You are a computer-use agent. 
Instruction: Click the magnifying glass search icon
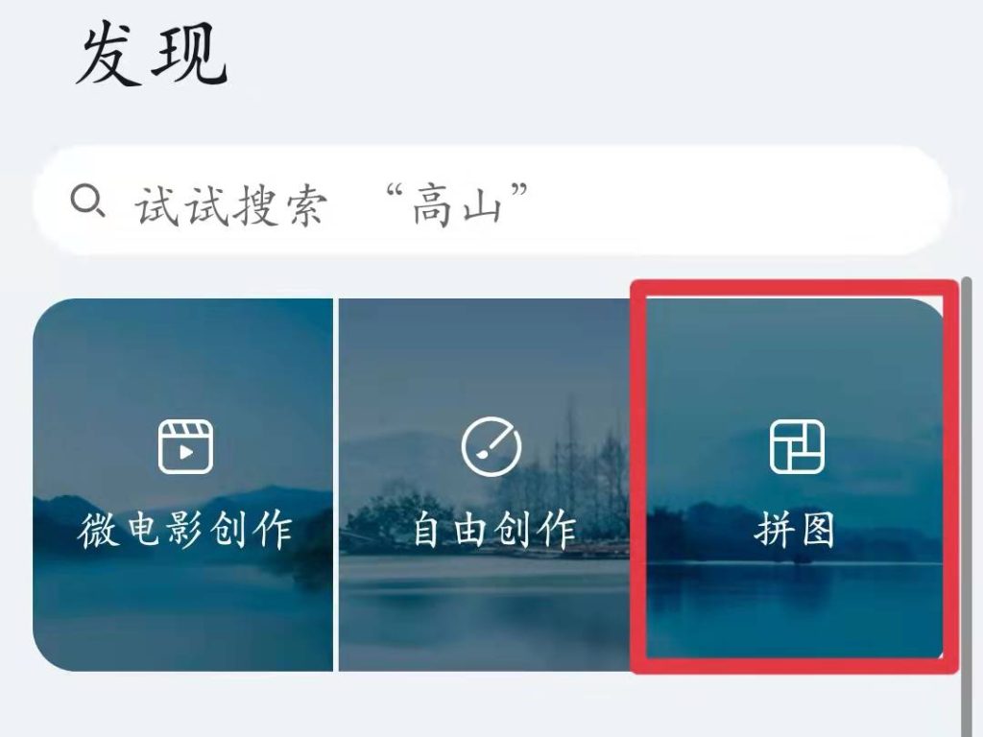87,202
